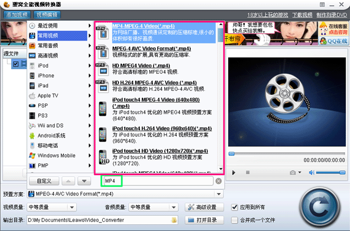Click the Android robot icon
The height and width of the screenshot is (231, 350).
click(x=32, y=136)
